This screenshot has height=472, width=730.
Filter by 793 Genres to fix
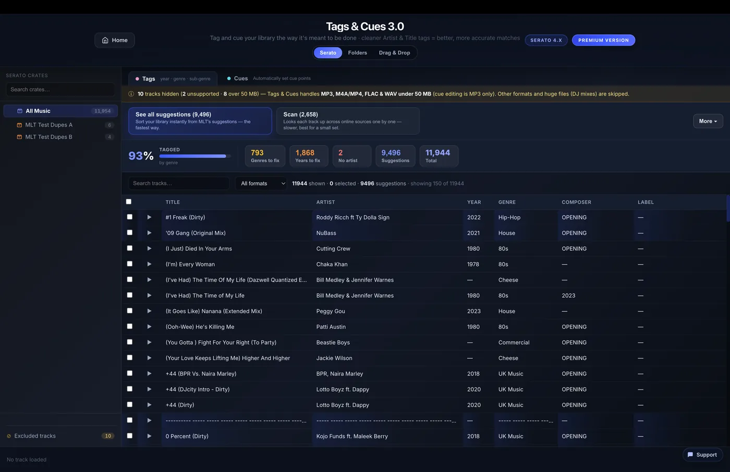pyautogui.click(x=265, y=156)
